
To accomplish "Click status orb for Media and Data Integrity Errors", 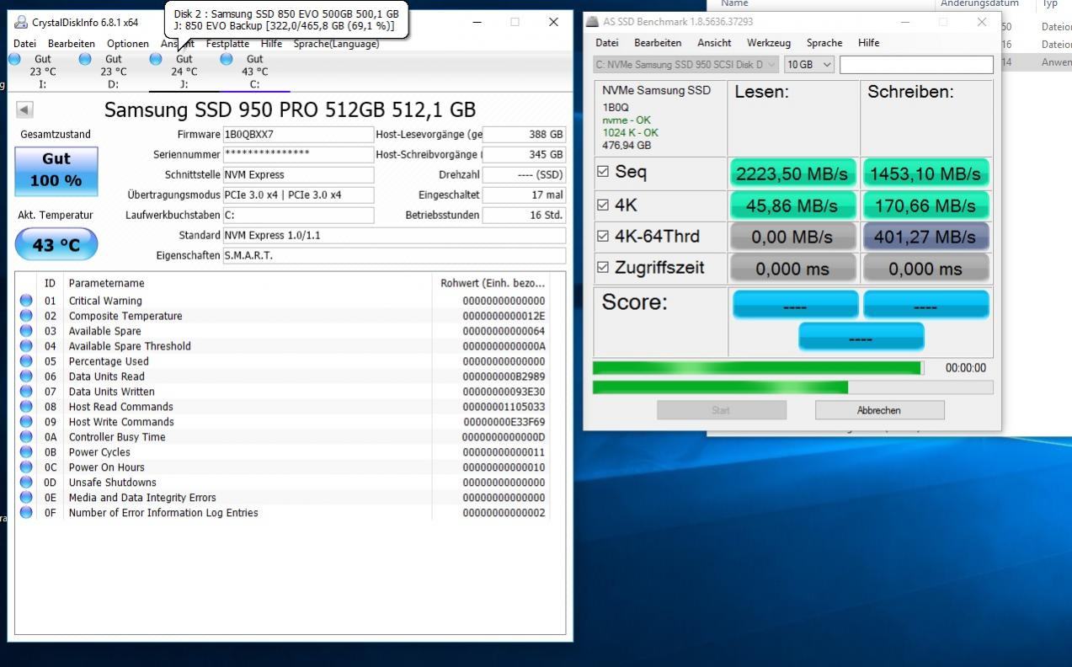I will (26, 498).
